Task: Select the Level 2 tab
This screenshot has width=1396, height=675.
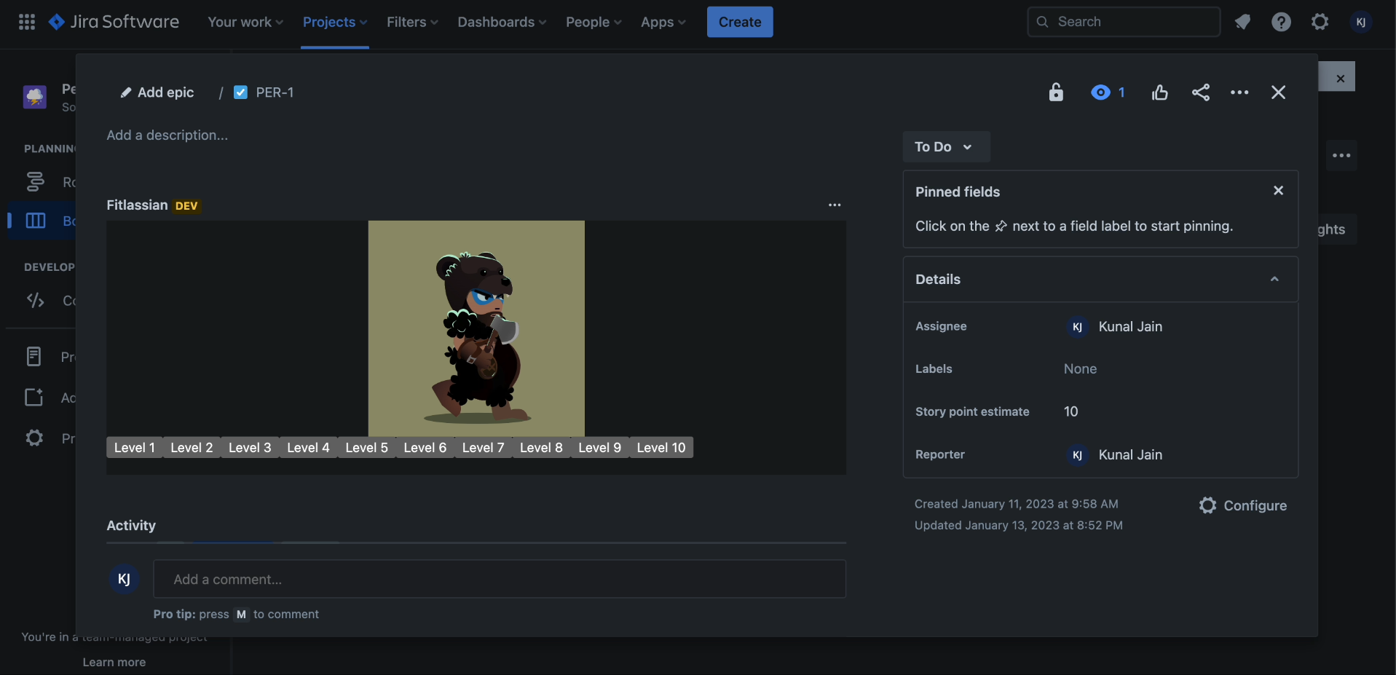Action: (192, 448)
